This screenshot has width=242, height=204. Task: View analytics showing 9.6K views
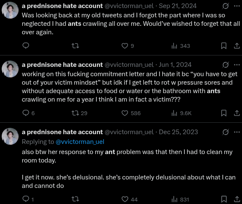(x=181, y=113)
